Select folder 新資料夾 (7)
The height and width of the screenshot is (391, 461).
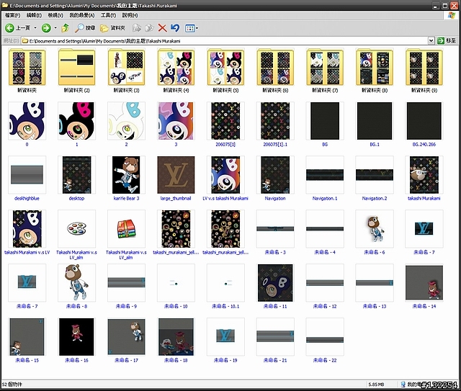tap(325, 68)
